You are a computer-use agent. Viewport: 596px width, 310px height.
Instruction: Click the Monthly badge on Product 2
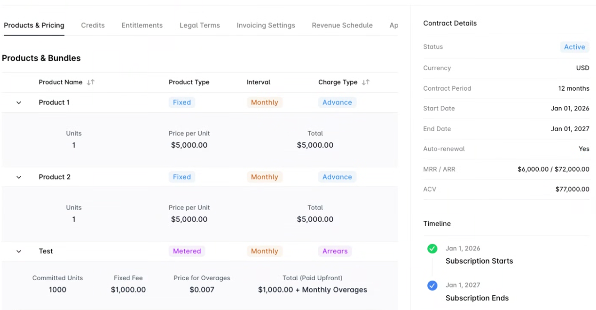[264, 177]
